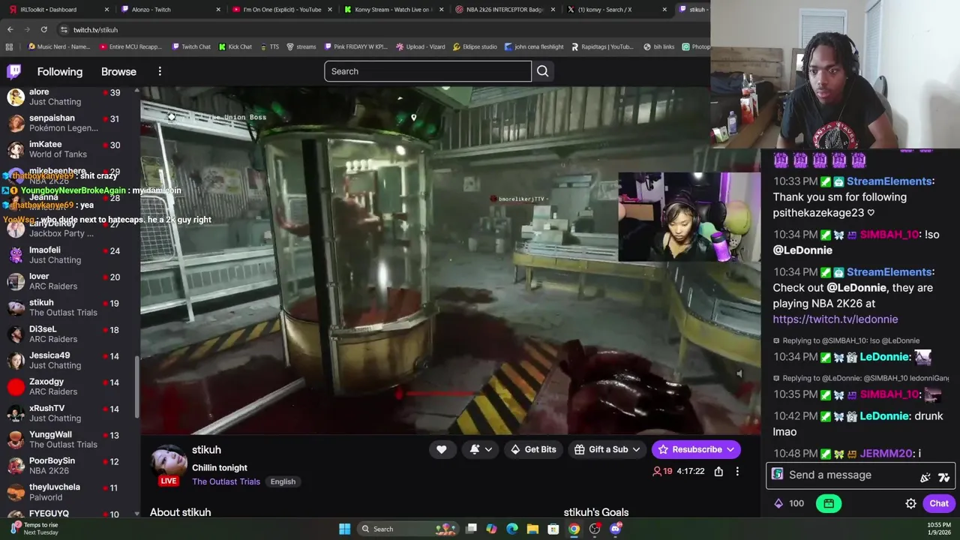Click the chat identity badge icon
This screenshot has width=960, height=540.
(x=777, y=474)
